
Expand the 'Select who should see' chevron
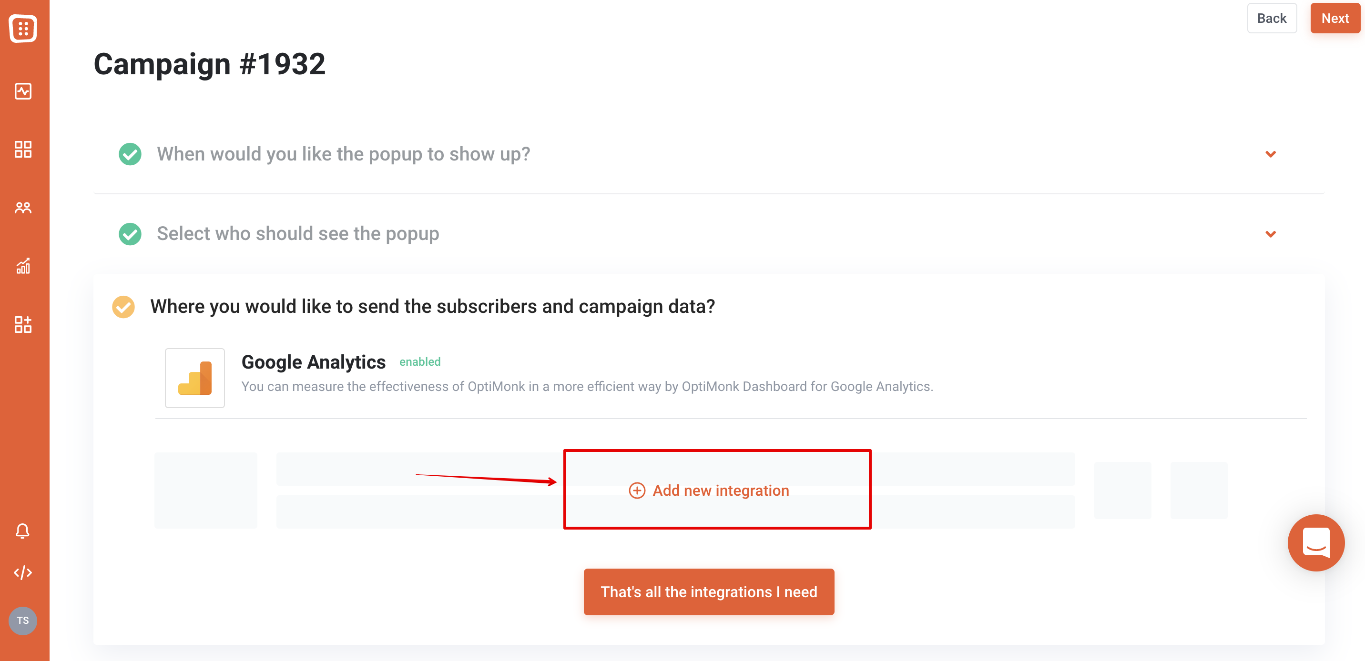coord(1270,234)
